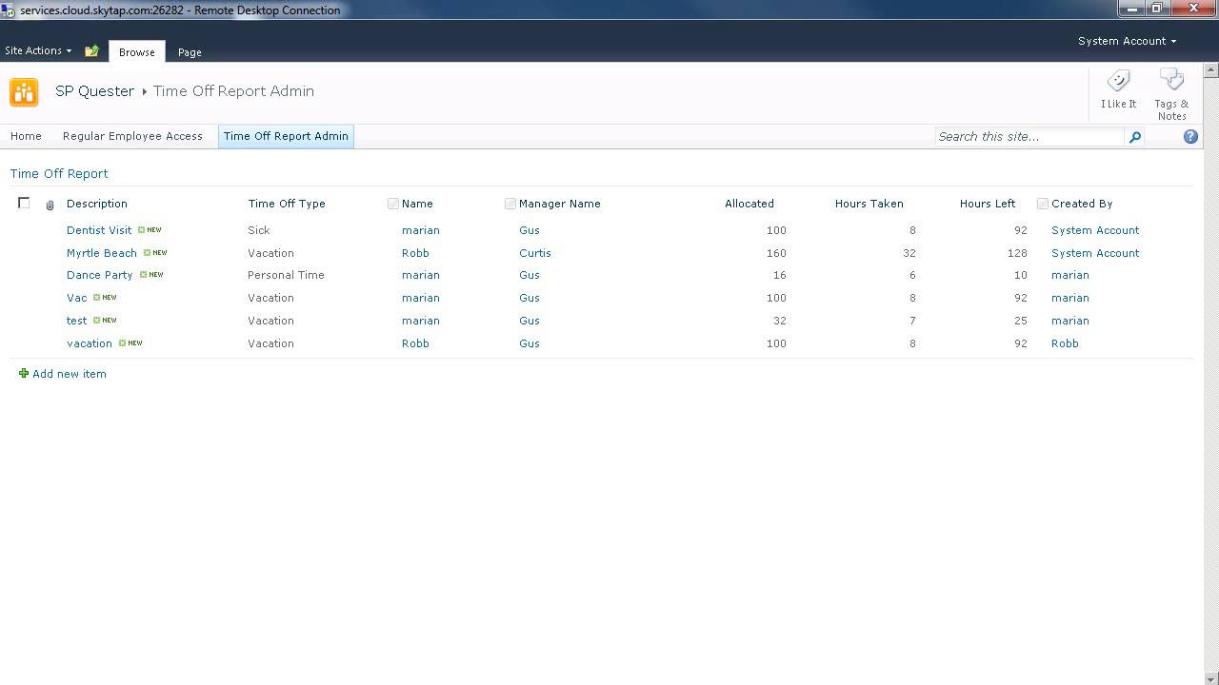Toggle the Manager Name column checkbox
1219x685 pixels.
510,204
